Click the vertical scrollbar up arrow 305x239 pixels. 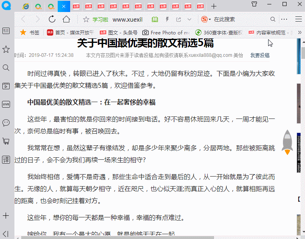[x=303, y=41]
